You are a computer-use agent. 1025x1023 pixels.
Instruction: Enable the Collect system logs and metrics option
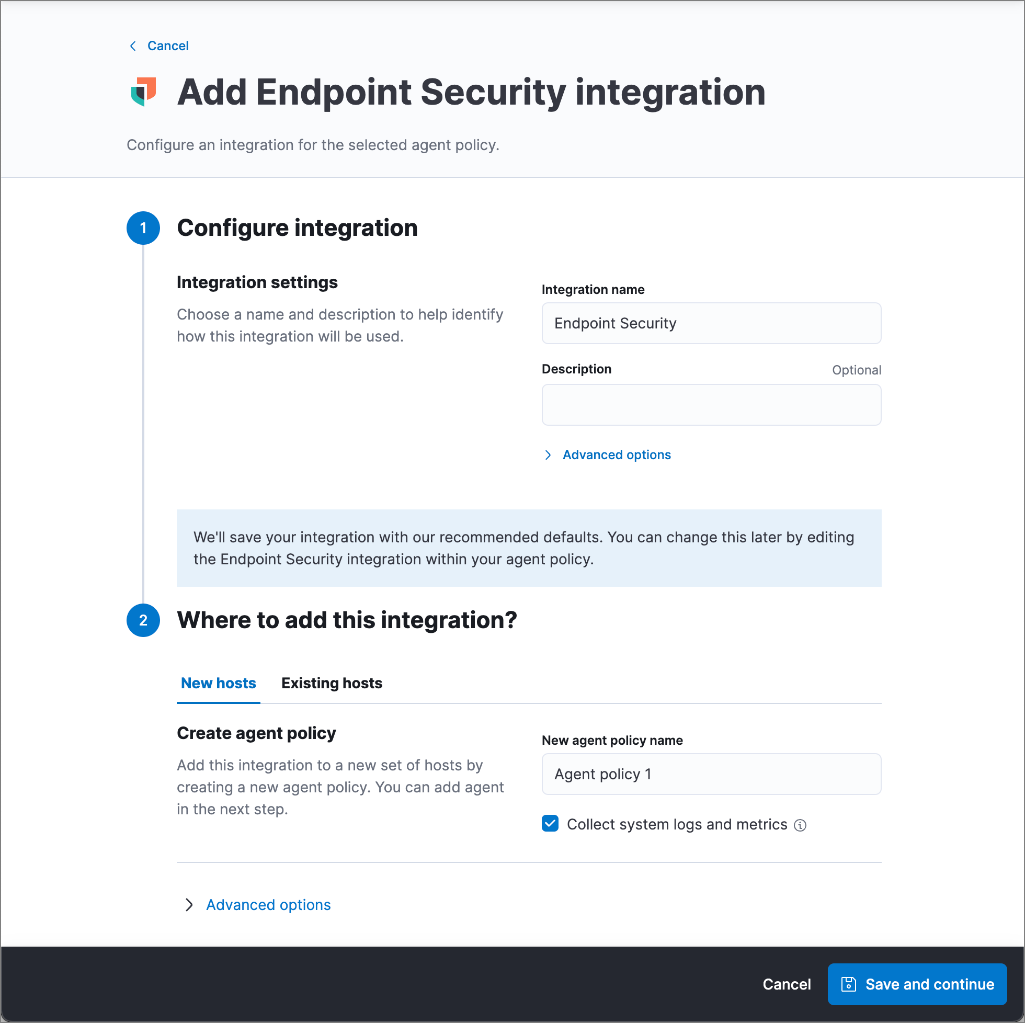click(550, 824)
